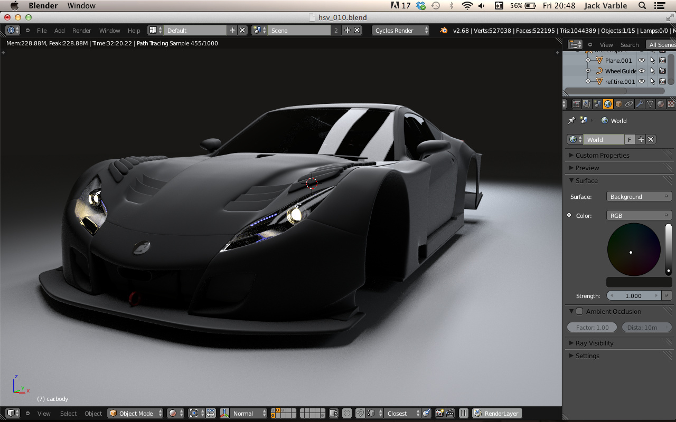Toggle visibility eye for Plane.001
Image resolution: width=676 pixels, height=422 pixels.
pyautogui.click(x=642, y=60)
